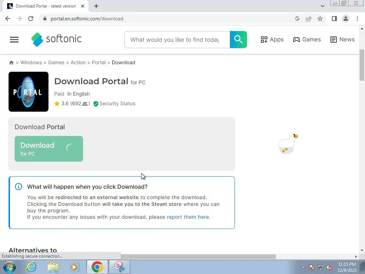The width and height of the screenshot is (365, 274).
Task: Click the green Download for PC button
Action: (x=48, y=149)
